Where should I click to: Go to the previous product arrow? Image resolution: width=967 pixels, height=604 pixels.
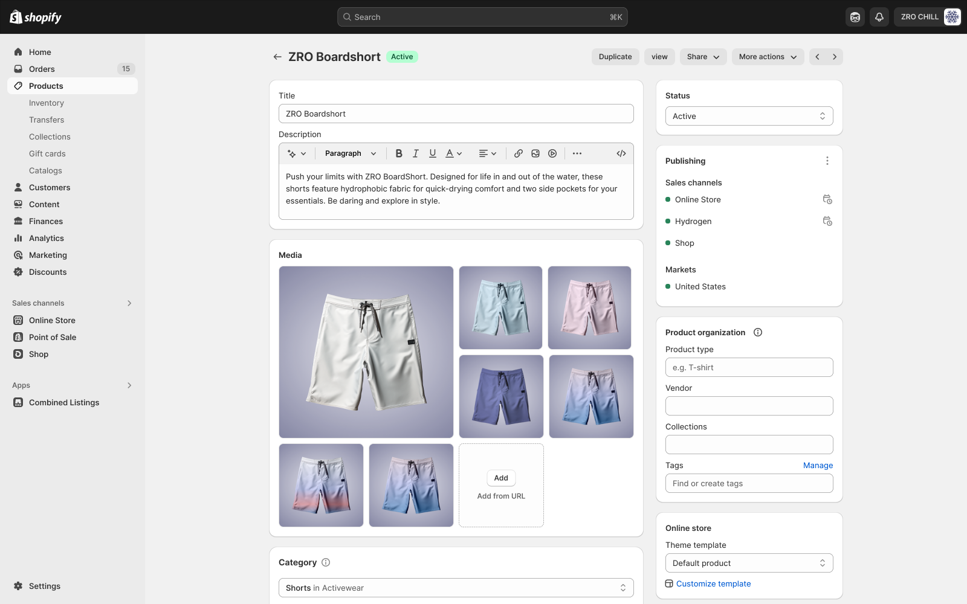(818, 57)
